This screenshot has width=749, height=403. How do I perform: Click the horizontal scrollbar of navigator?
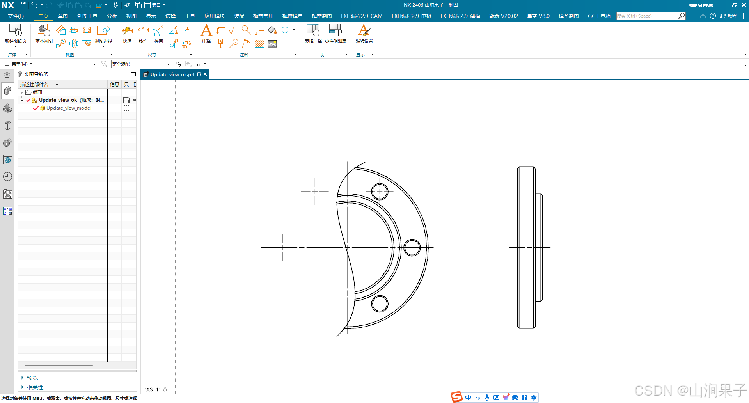(59, 366)
